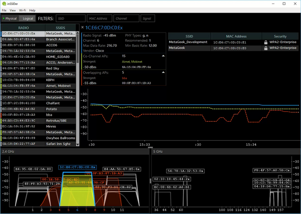
Task: Click the F8:4F:57:A0:5B:Cx label in 5 GHz graph
Action: [271, 170]
